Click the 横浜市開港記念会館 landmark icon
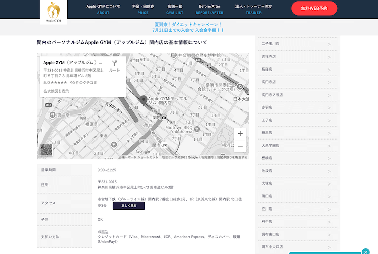The image size is (378, 254). 240,86
